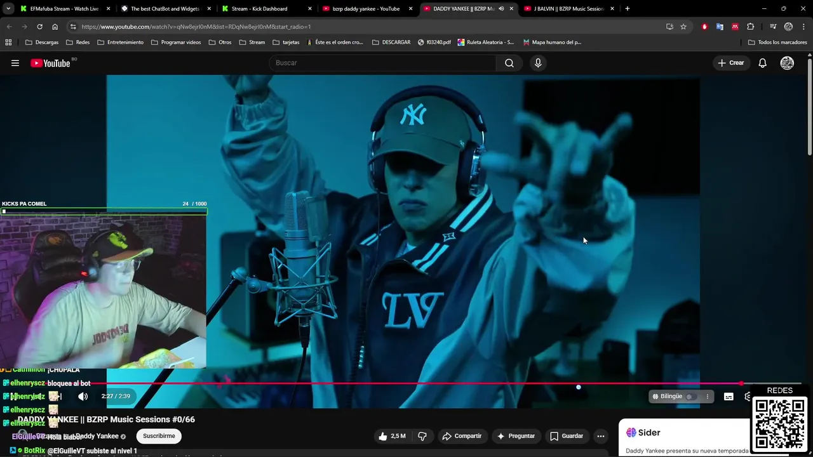Viewport: 813px width, 457px height.
Task: Open media controls icon in toolbar
Action: pos(772,27)
